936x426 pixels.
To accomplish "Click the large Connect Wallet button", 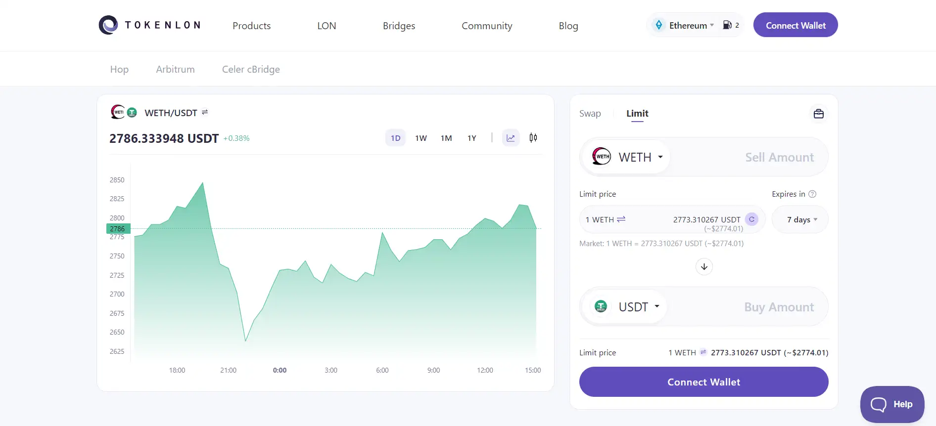I will (x=703, y=382).
